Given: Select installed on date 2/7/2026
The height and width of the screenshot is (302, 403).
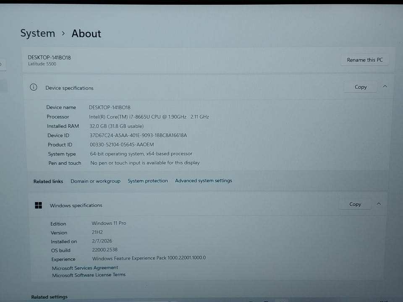Looking at the screenshot, I should tap(102, 241).
